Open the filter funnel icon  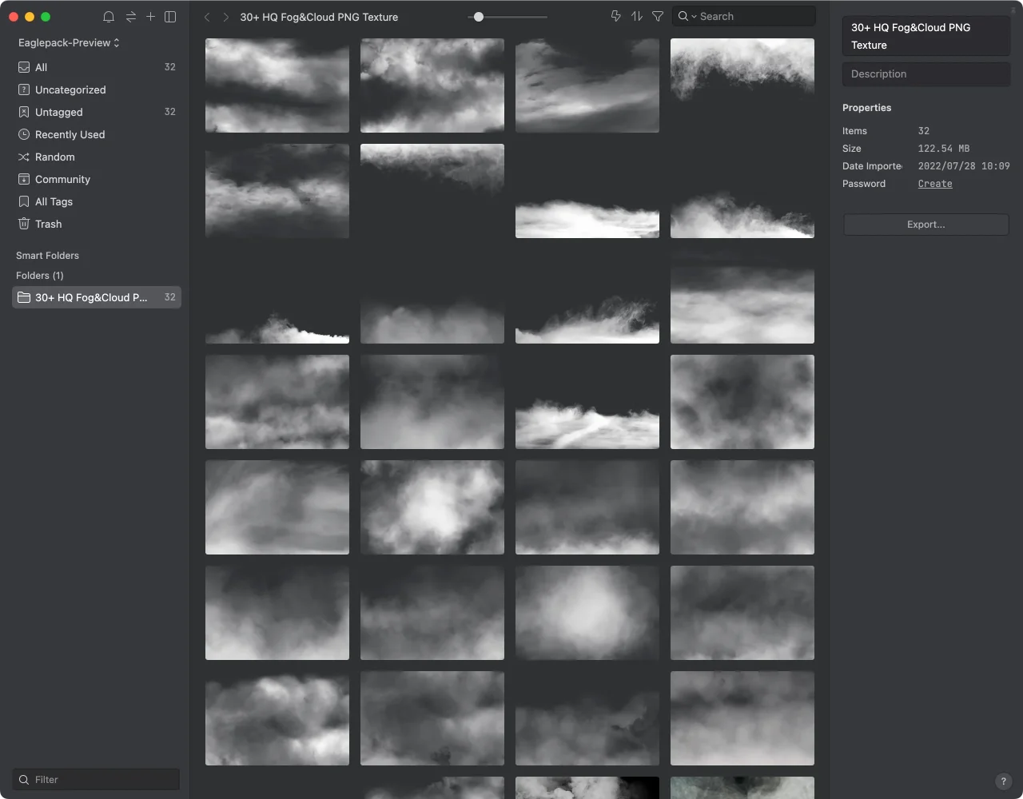[x=658, y=16]
